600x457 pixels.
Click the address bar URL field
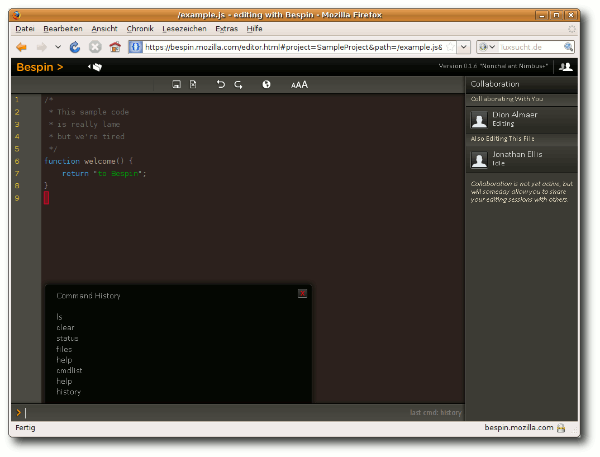[x=293, y=47]
